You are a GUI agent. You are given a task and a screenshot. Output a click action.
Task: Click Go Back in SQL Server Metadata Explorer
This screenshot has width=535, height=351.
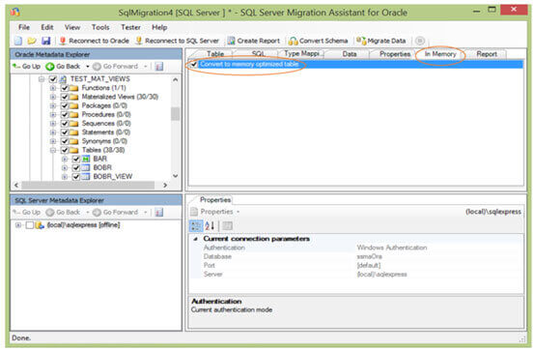64,212
